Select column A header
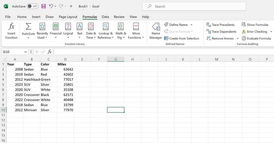Image resolution: width=274 pixels, height=143 pixels. 15,59
